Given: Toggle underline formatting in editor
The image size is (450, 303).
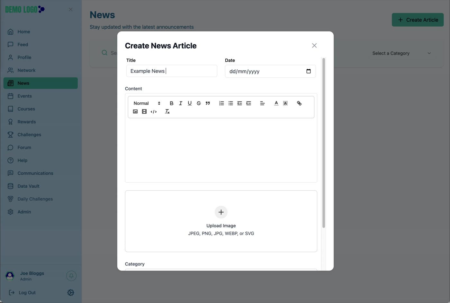Looking at the screenshot, I should point(190,103).
